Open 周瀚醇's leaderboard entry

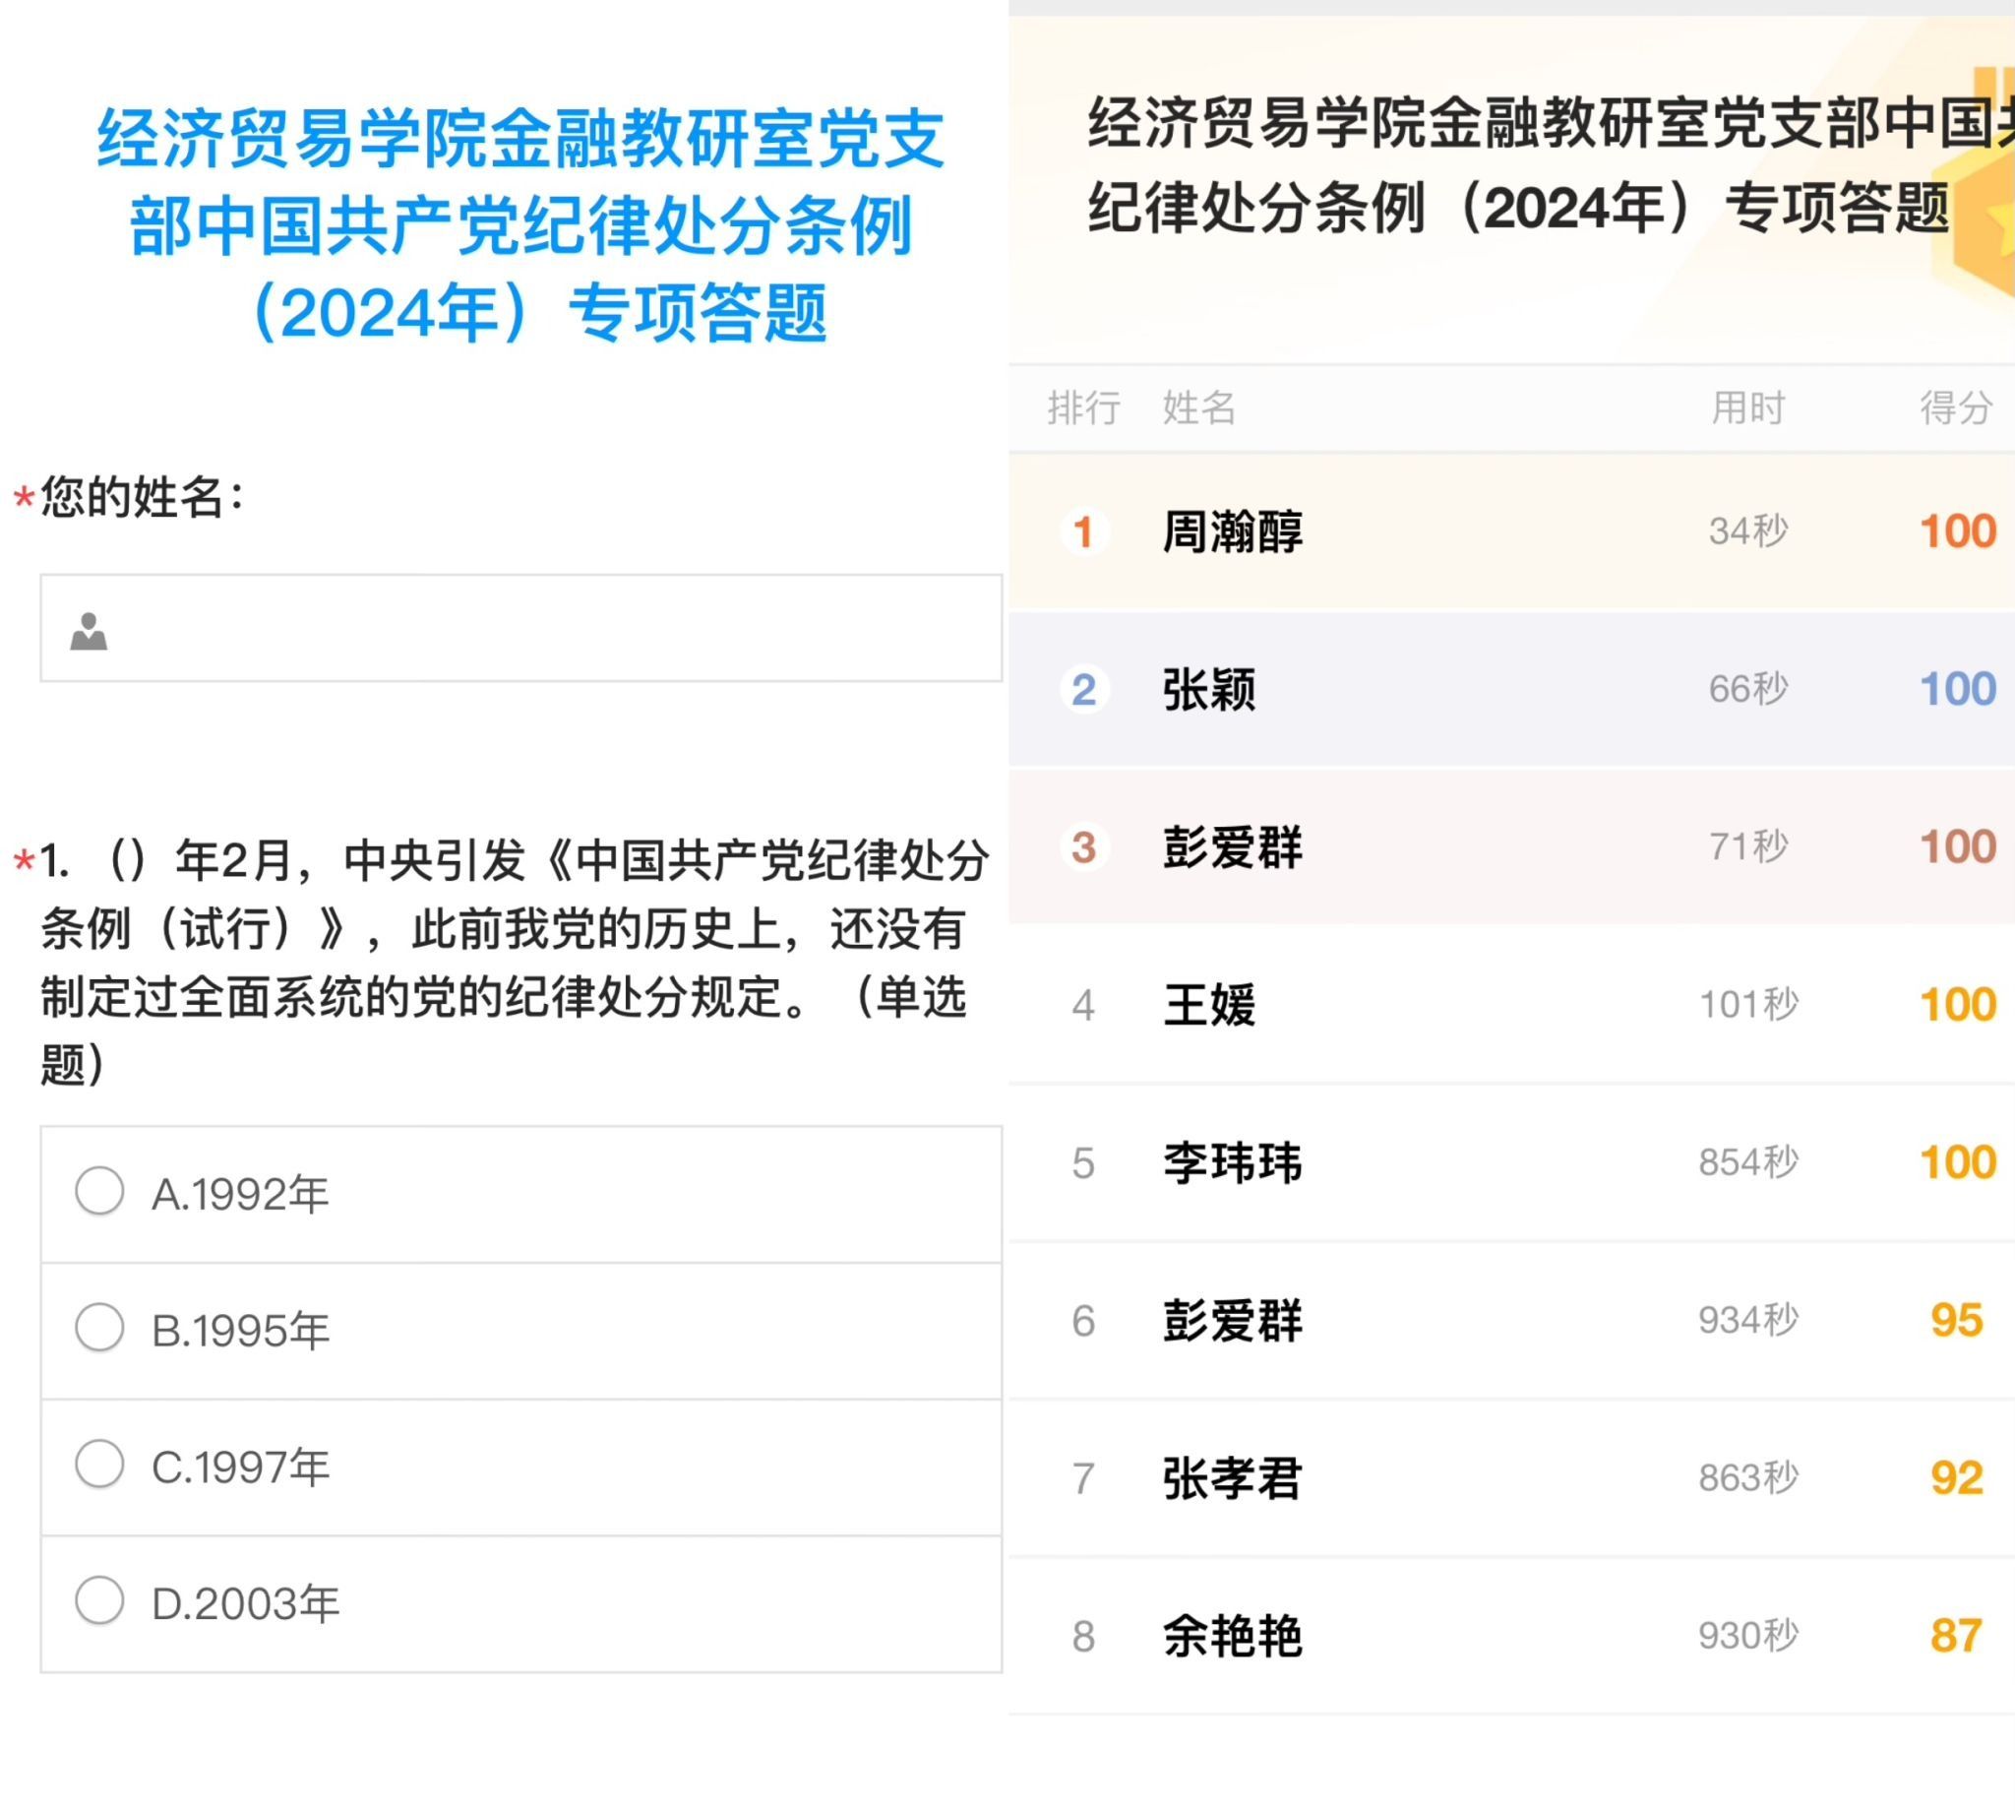point(1233,531)
